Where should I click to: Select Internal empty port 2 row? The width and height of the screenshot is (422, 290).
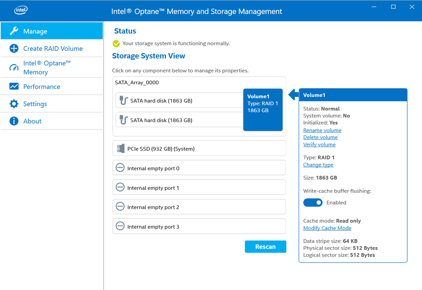point(199,207)
